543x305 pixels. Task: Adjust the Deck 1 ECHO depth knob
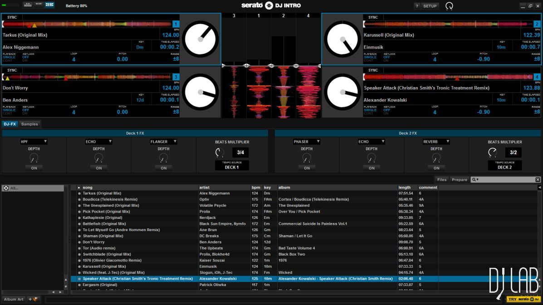point(99,158)
